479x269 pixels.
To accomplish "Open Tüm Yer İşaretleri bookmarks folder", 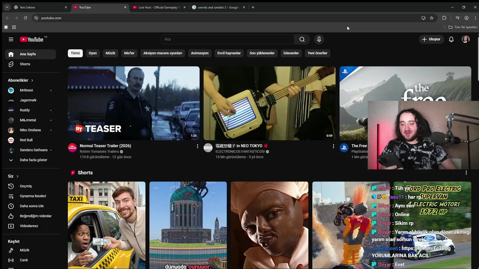I will tap(463, 27).
